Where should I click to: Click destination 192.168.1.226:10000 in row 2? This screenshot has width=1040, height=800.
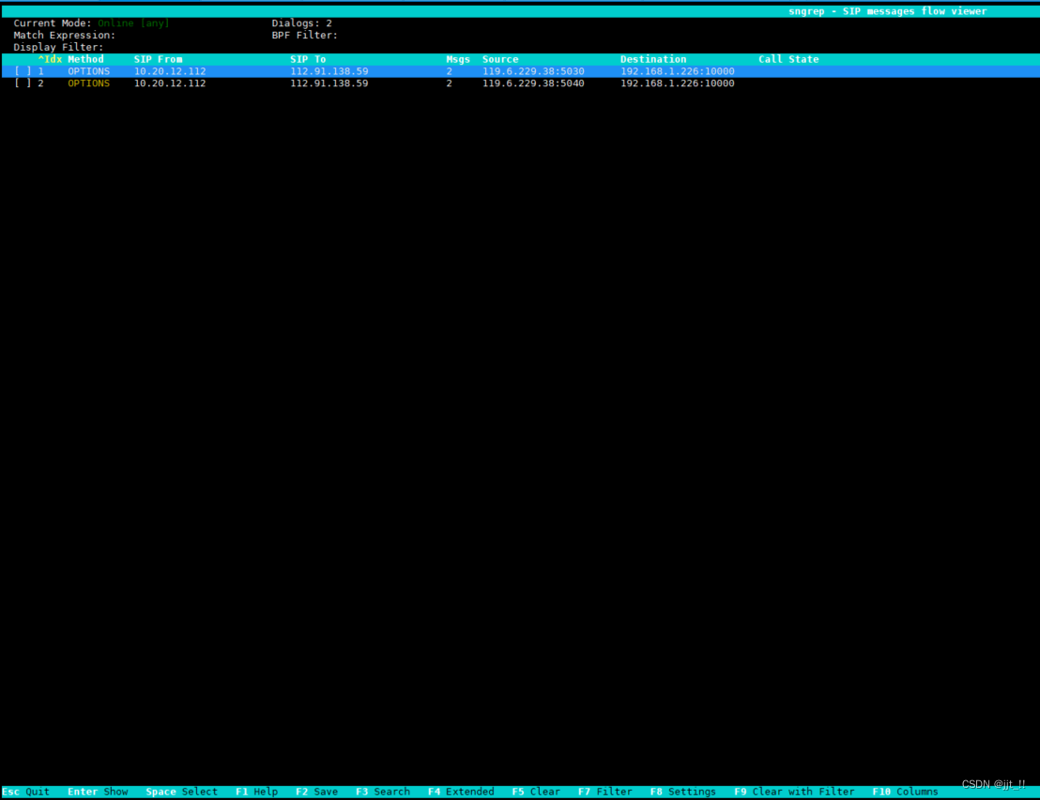[x=677, y=83]
